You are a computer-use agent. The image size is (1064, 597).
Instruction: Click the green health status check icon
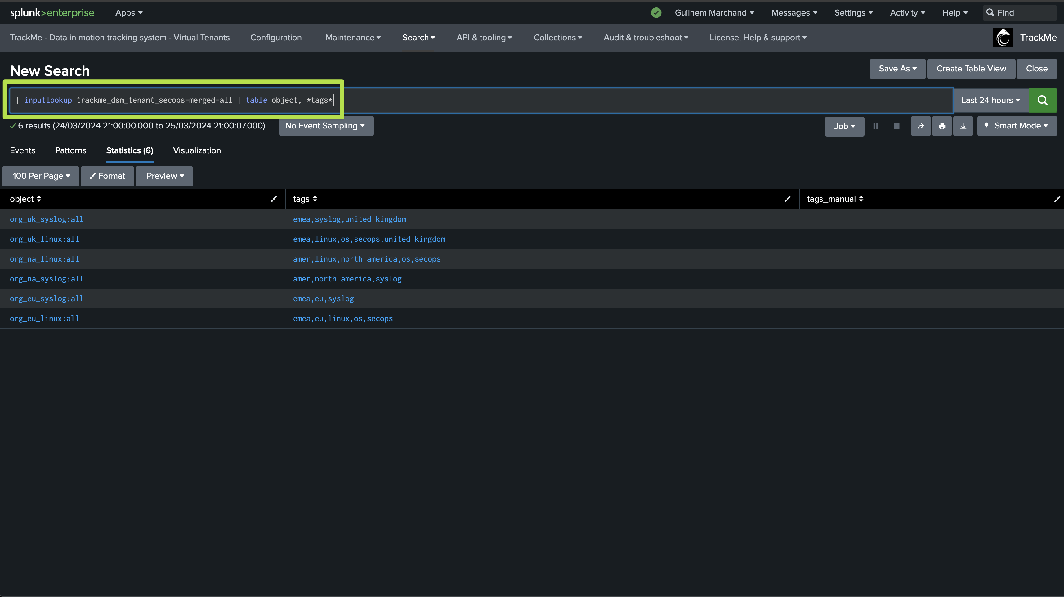tap(656, 13)
